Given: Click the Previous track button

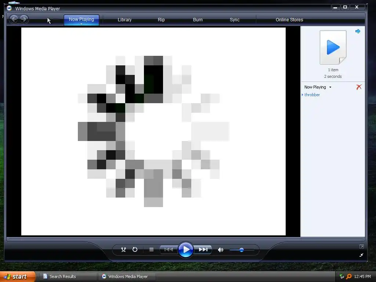Looking at the screenshot, I should pyautogui.click(x=169, y=250).
